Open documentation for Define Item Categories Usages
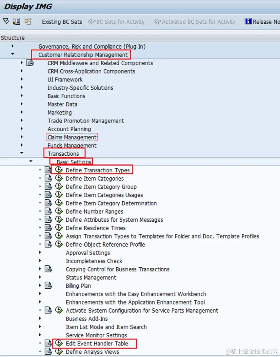This screenshot has height=357, width=280. pyautogui.click(x=48, y=195)
